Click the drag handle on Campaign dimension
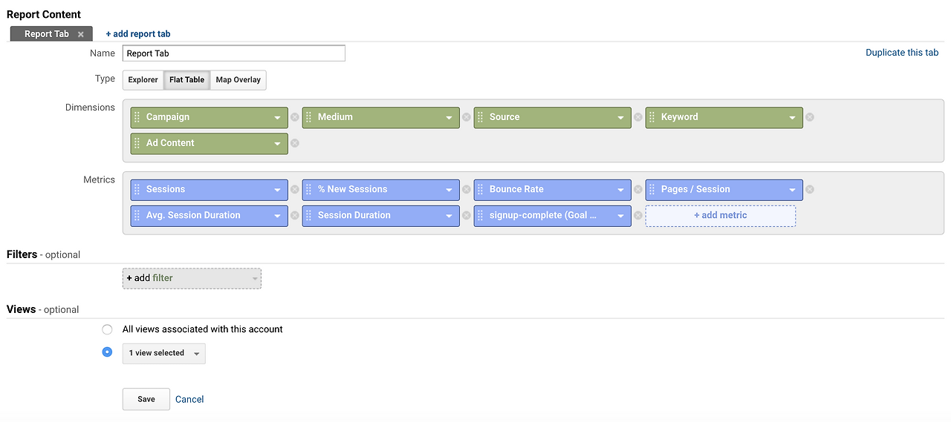 (x=137, y=117)
